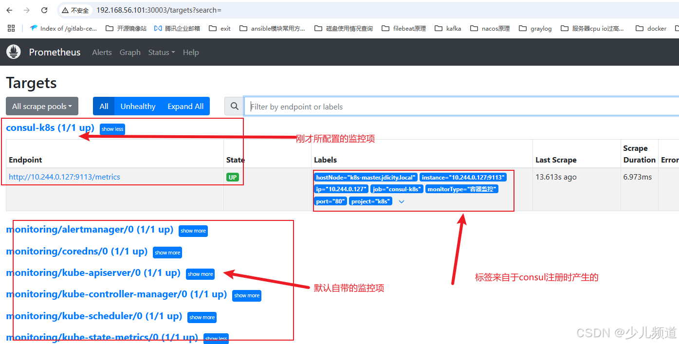Click the monitoring/kube-apiserver/0 heading

tap(93, 272)
